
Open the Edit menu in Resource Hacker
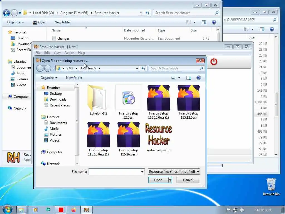pyautogui.click(x=47, y=53)
